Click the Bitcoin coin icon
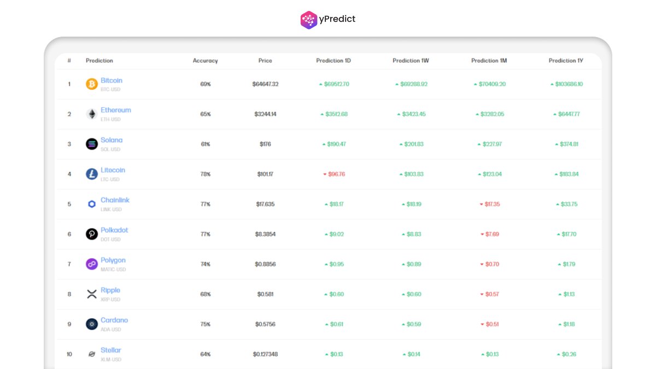 coord(92,84)
